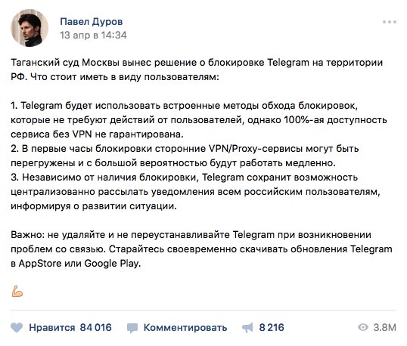Click the eye views icon
Screen dimensions: 407x346
coord(363,327)
